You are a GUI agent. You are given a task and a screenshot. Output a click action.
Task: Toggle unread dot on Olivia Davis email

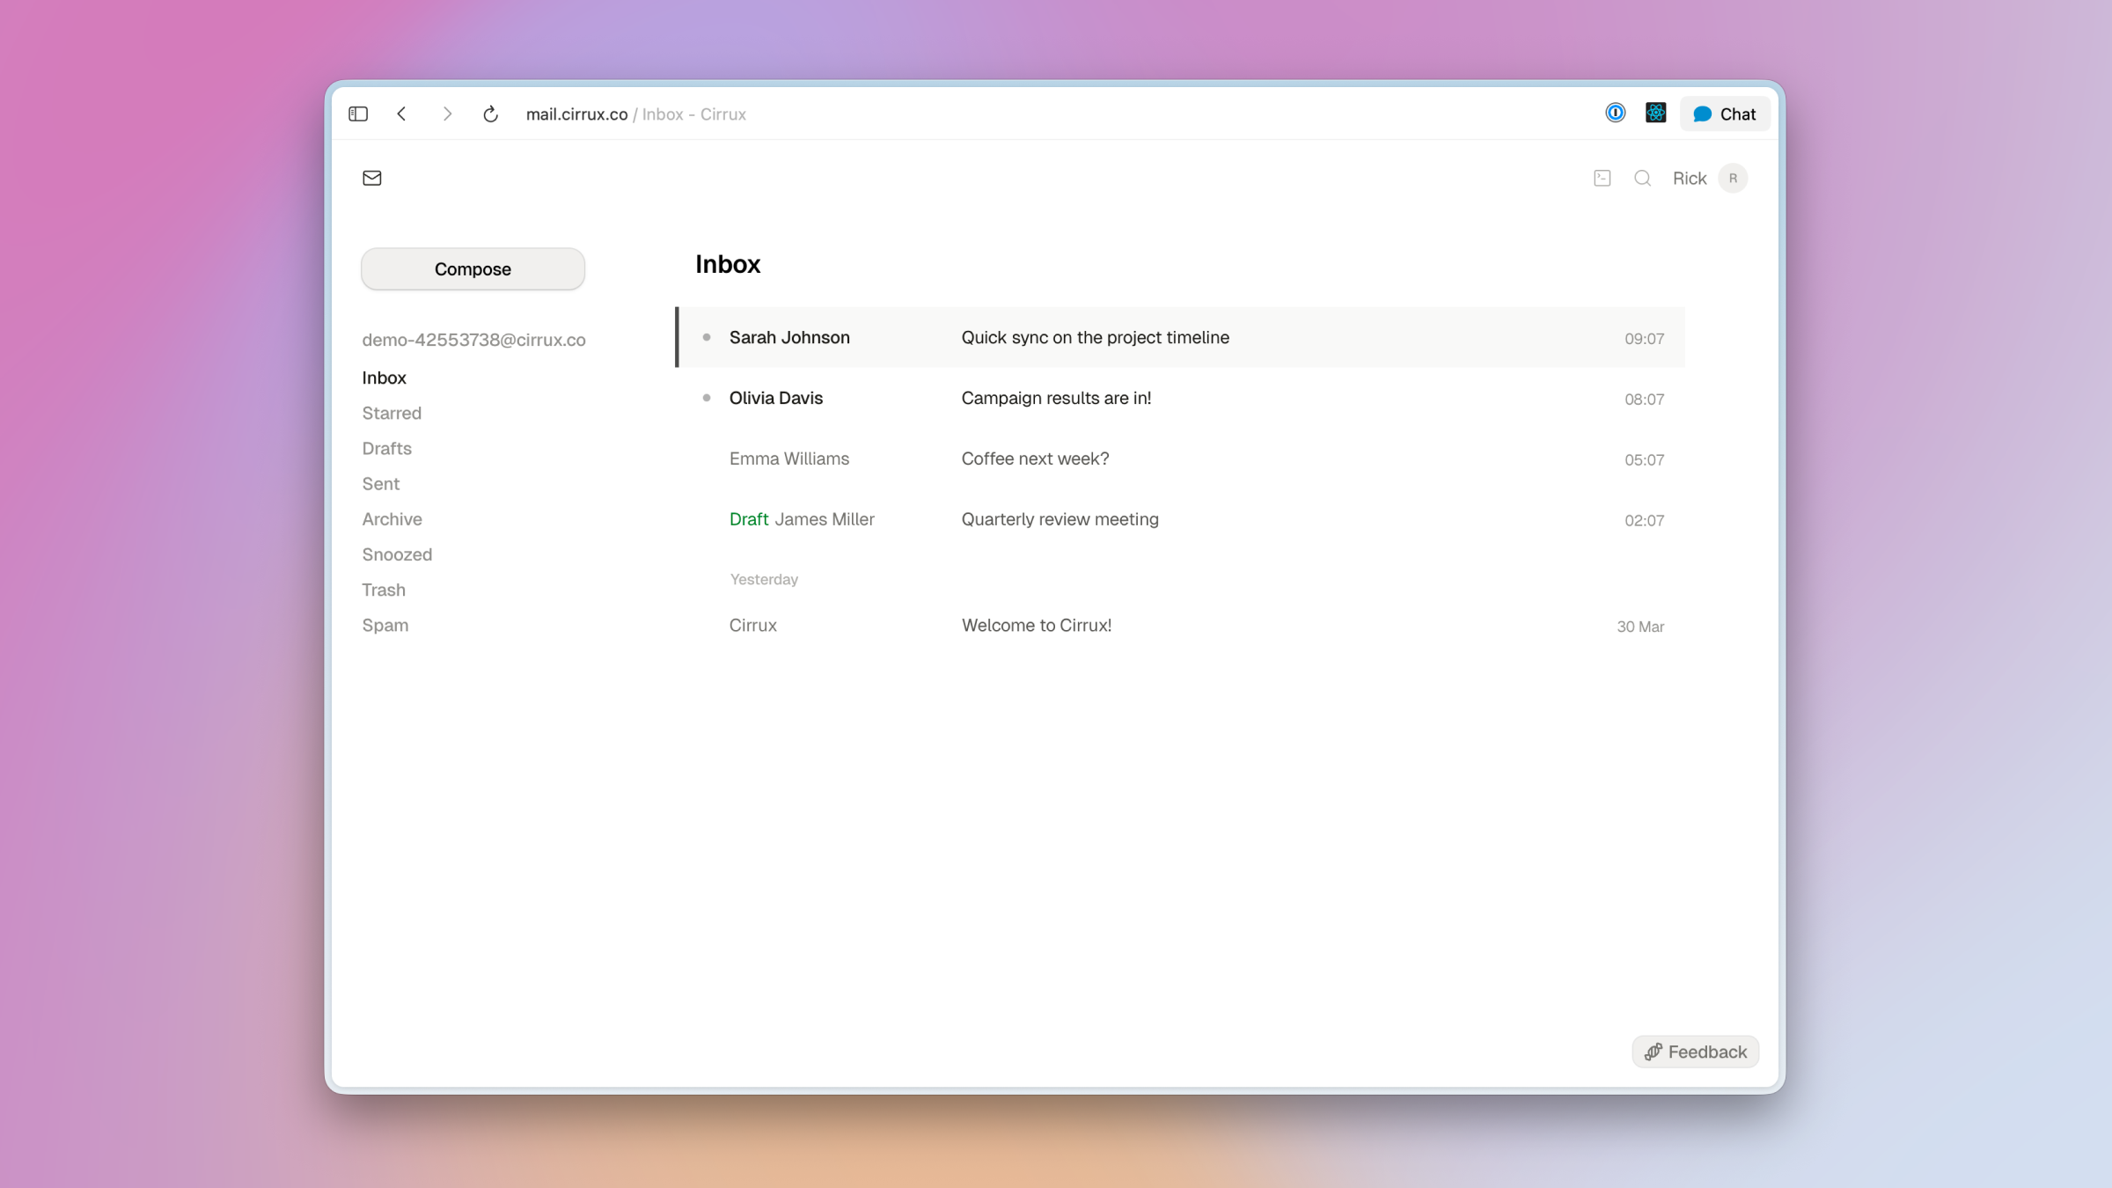[x=707, y=398]
